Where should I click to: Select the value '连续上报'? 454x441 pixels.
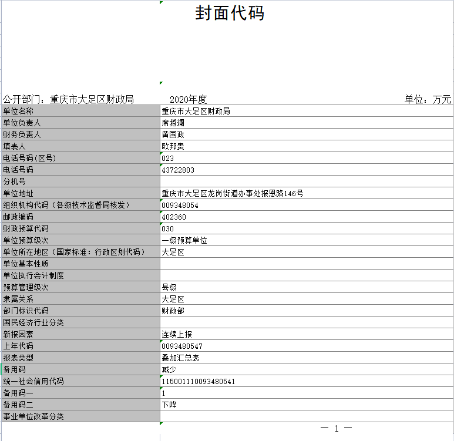click(x=177, y=334)
